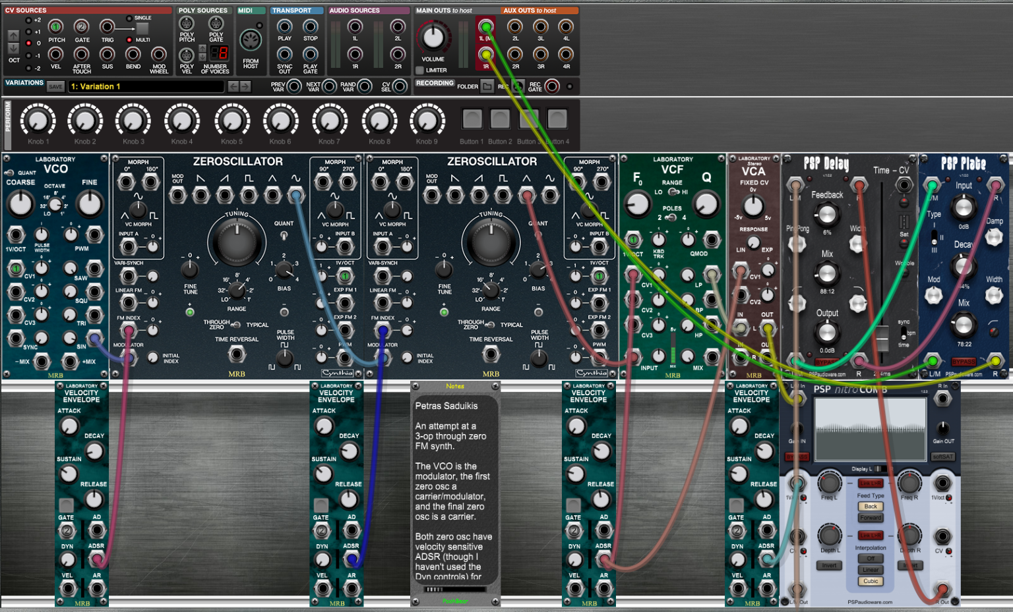The image size is (1013, 612).
Task: Click perform Button 2
Action: coord(500,119)
